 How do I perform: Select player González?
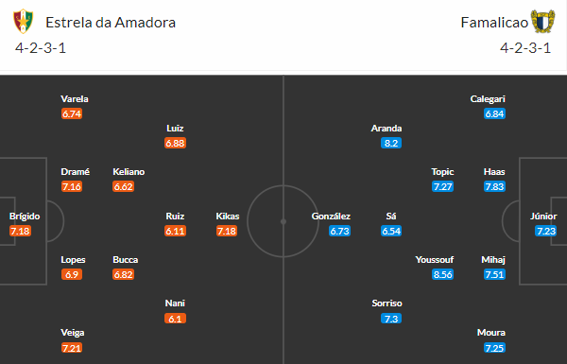click(331, 216)
